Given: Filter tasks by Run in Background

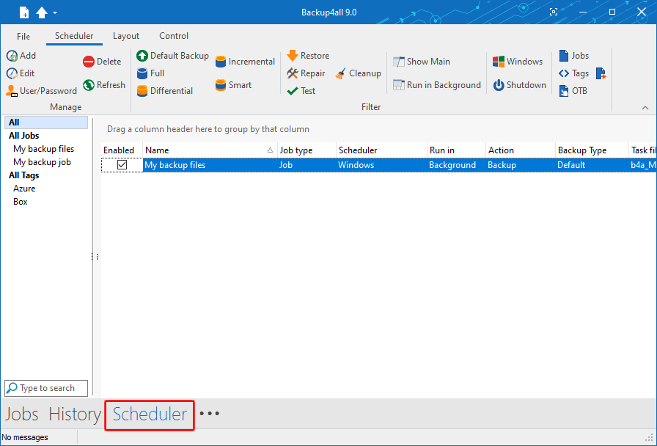Looking at the screenshot, I should 437,85.
